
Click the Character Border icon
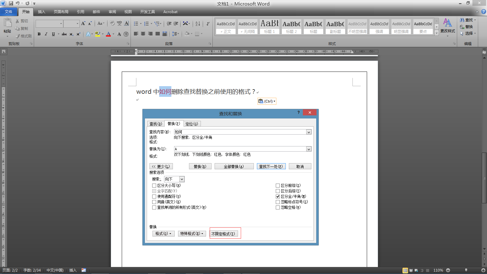[x=127, y=23]
